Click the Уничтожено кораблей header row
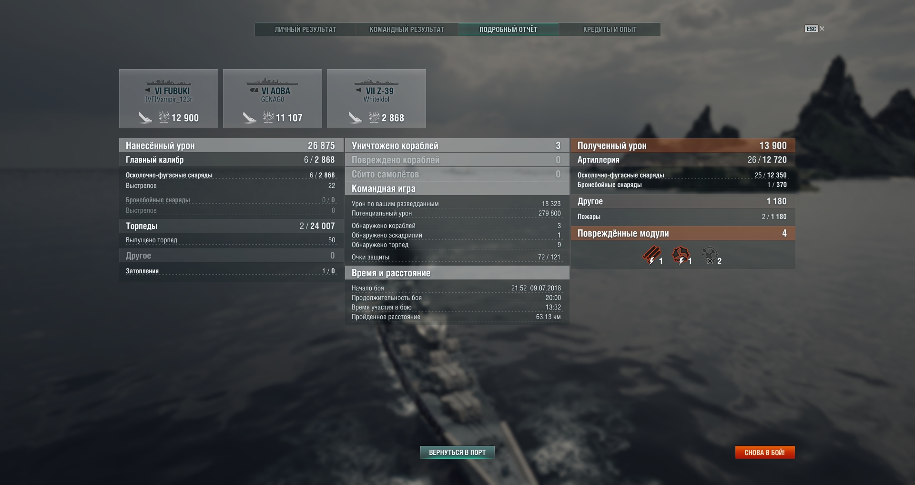This screenshot has width=915, height=485. tap(457, 145)
